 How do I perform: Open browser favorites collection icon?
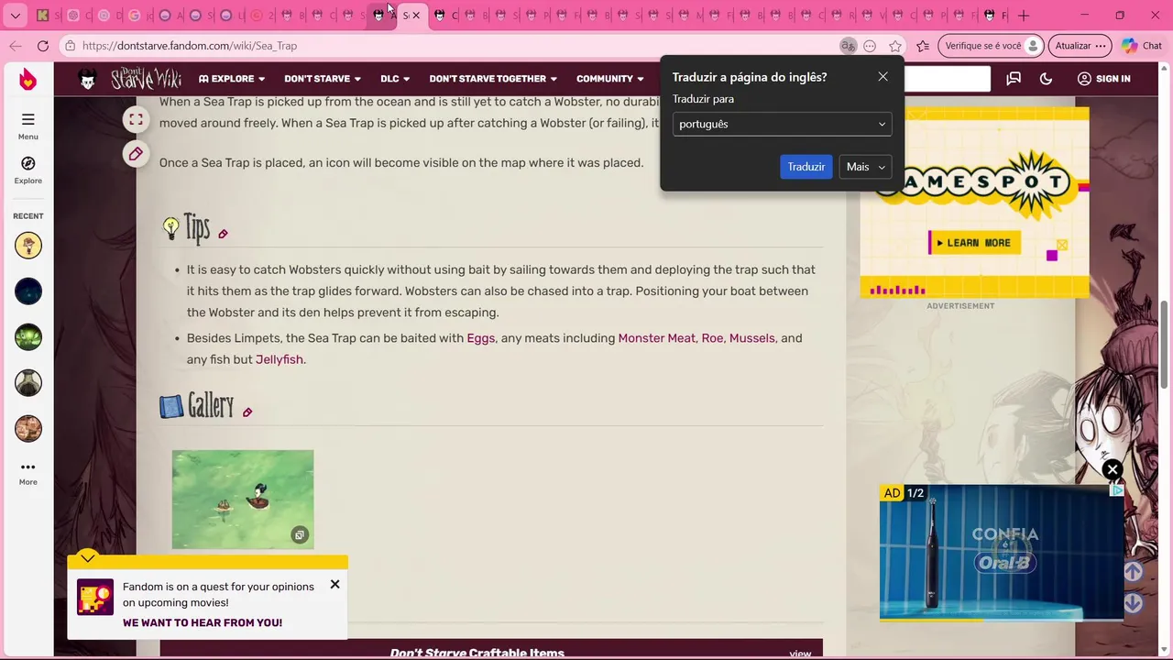click(x=923, y=46)
